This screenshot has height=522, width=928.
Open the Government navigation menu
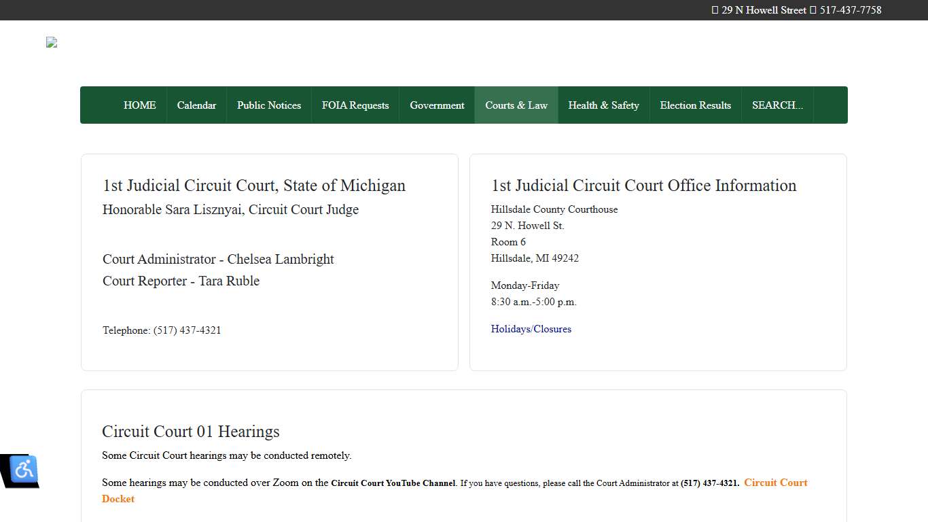(437, 105)
